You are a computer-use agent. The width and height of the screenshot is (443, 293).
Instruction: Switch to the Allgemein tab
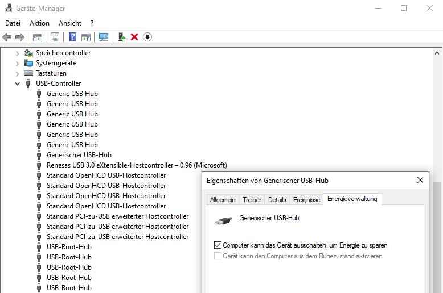(x=223, y=200)
